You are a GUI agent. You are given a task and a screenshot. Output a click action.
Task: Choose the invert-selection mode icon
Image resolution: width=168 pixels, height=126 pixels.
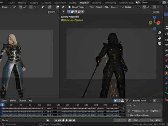coord(79,12)
